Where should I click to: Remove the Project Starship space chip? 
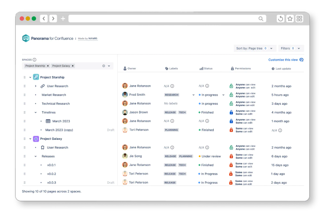click(x=48, y=66)
